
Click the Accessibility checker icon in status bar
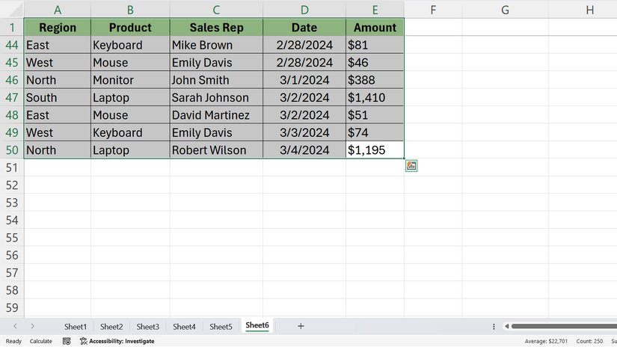(83, 341)
